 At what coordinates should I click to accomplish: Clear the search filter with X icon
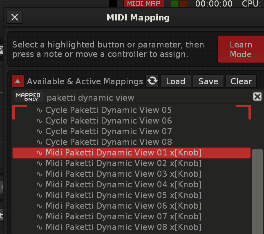(x=257, y=97)
